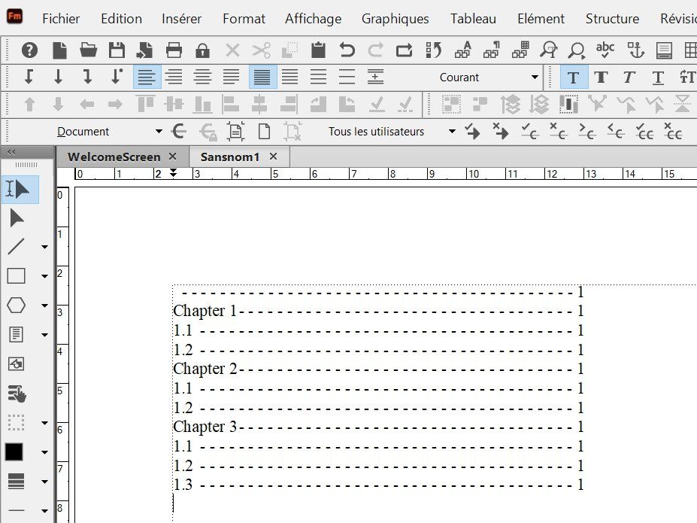This screenshot has width=697, height=523.
Task: Click the Chapter 2 entry in the document
Action: 205,369
